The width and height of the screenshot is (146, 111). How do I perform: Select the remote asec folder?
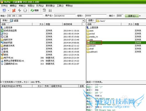90,31
